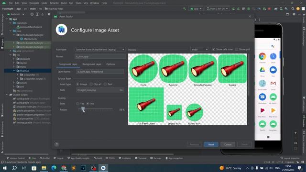Open the preview density dropdown
The height and width of the screenshot is (172, 306).
click(x=199, y=50)
